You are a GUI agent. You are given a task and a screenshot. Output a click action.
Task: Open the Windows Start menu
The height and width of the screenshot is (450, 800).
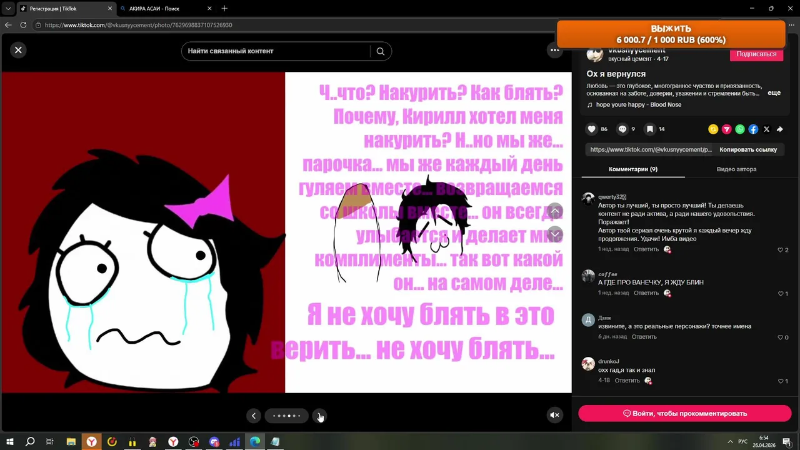pyautogui.click(x=9, y=442)
